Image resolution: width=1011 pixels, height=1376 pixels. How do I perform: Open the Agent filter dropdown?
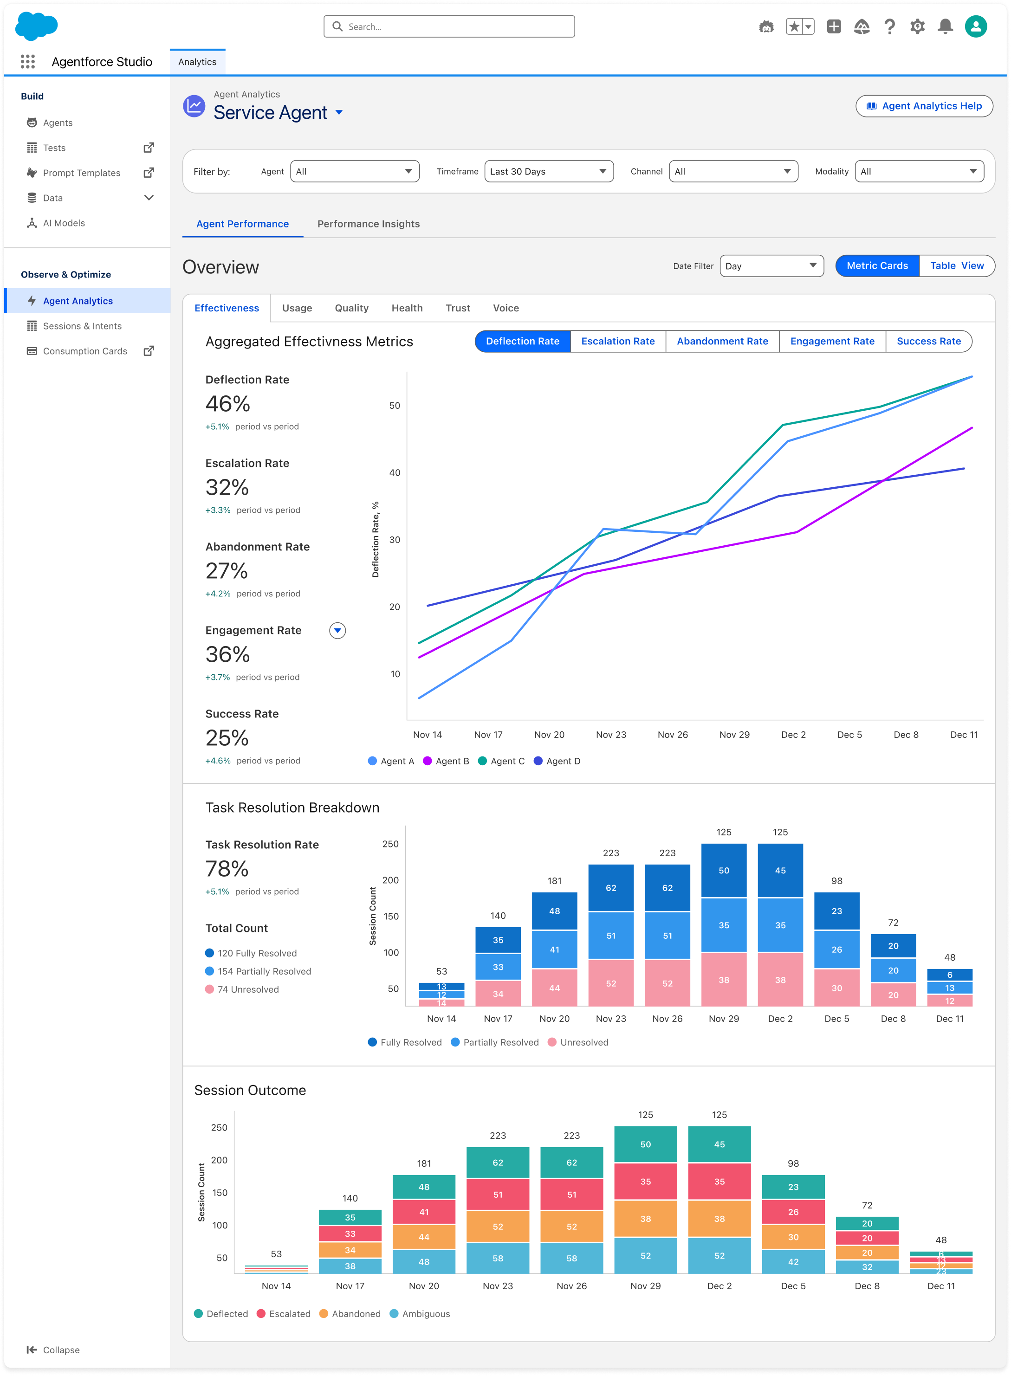[355, 171]
